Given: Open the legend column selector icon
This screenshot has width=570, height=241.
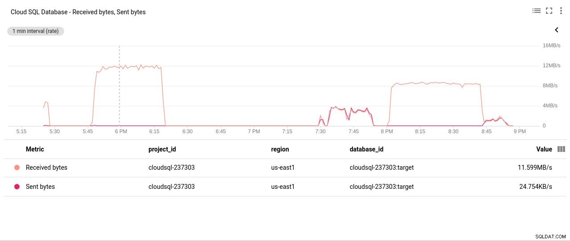Looking at the screenshot, I should tap(562, 149).
